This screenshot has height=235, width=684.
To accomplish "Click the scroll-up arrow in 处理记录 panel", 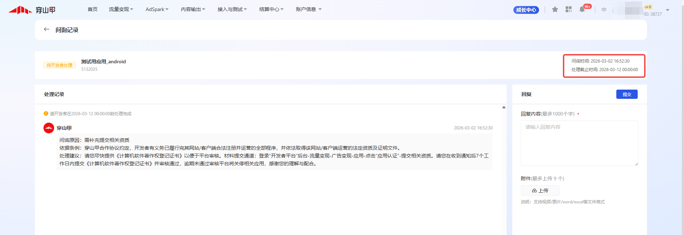I will click(x=504, y=107).
